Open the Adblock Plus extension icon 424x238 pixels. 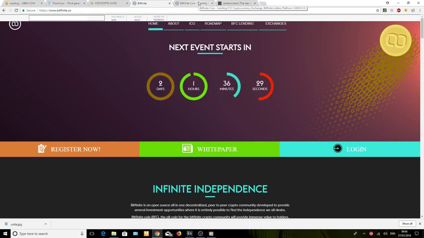(399, 11)
